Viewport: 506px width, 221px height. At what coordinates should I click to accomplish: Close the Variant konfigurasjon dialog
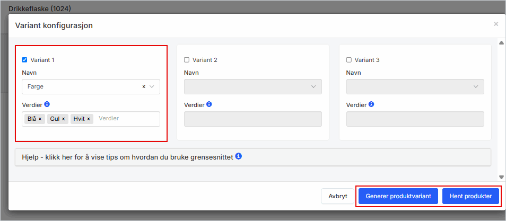tap(496, 24)
